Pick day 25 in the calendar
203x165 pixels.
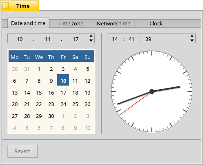tap(75, 104)
